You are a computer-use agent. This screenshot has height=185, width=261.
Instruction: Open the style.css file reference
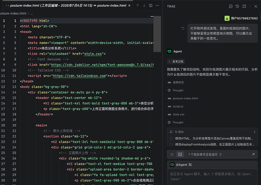click(179, 114)
